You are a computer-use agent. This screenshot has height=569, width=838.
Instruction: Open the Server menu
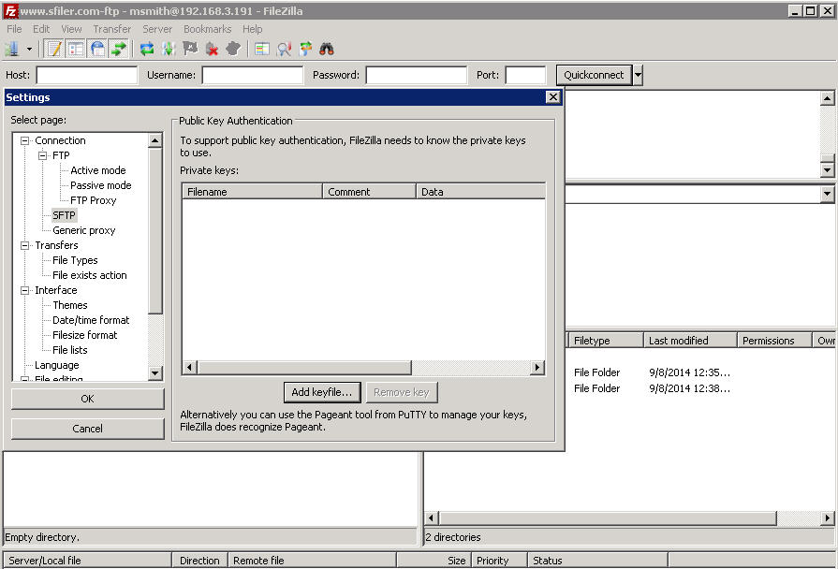[157, 29]
